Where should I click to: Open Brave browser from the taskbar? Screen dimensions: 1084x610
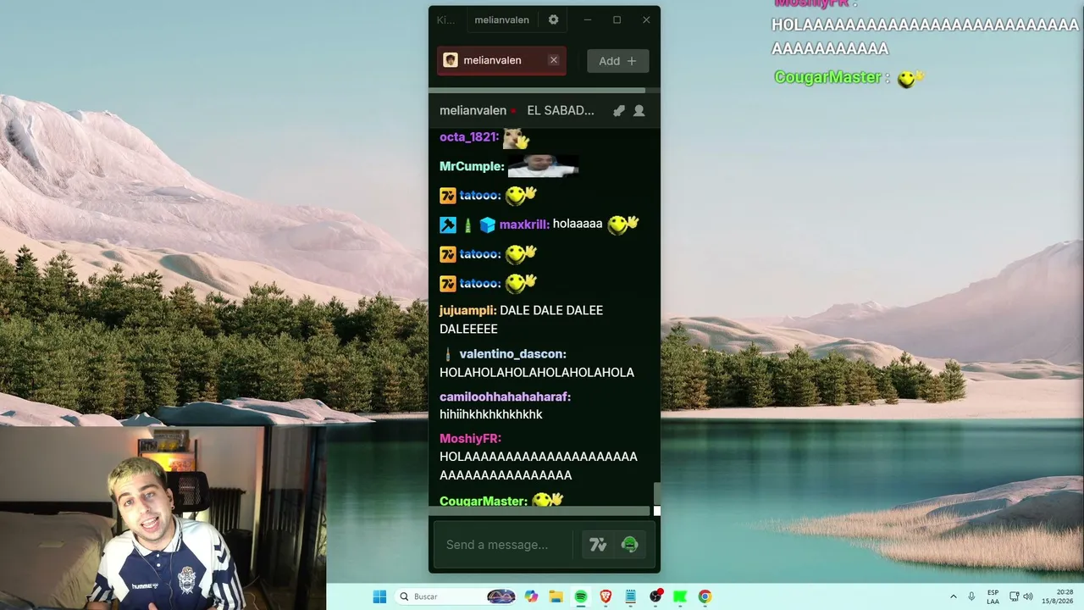606,596
